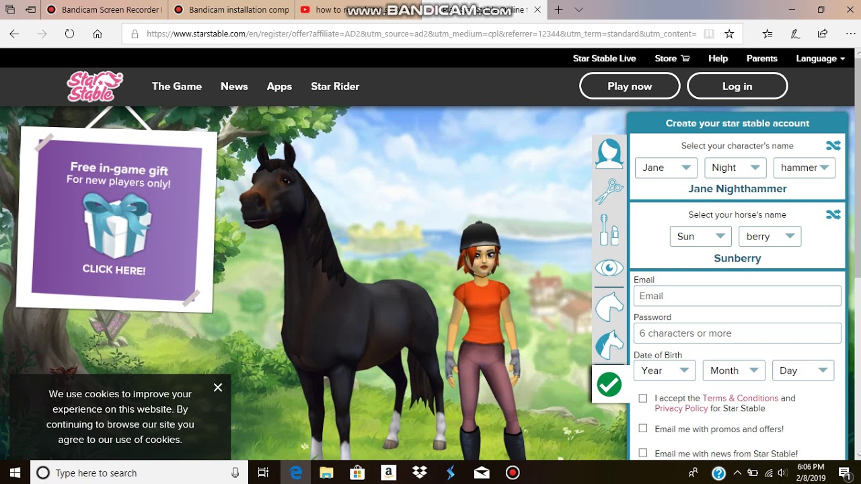Open Microsoft Store from taskbar
The width and height of the screenshot is (861, 484).
point(357,473)
